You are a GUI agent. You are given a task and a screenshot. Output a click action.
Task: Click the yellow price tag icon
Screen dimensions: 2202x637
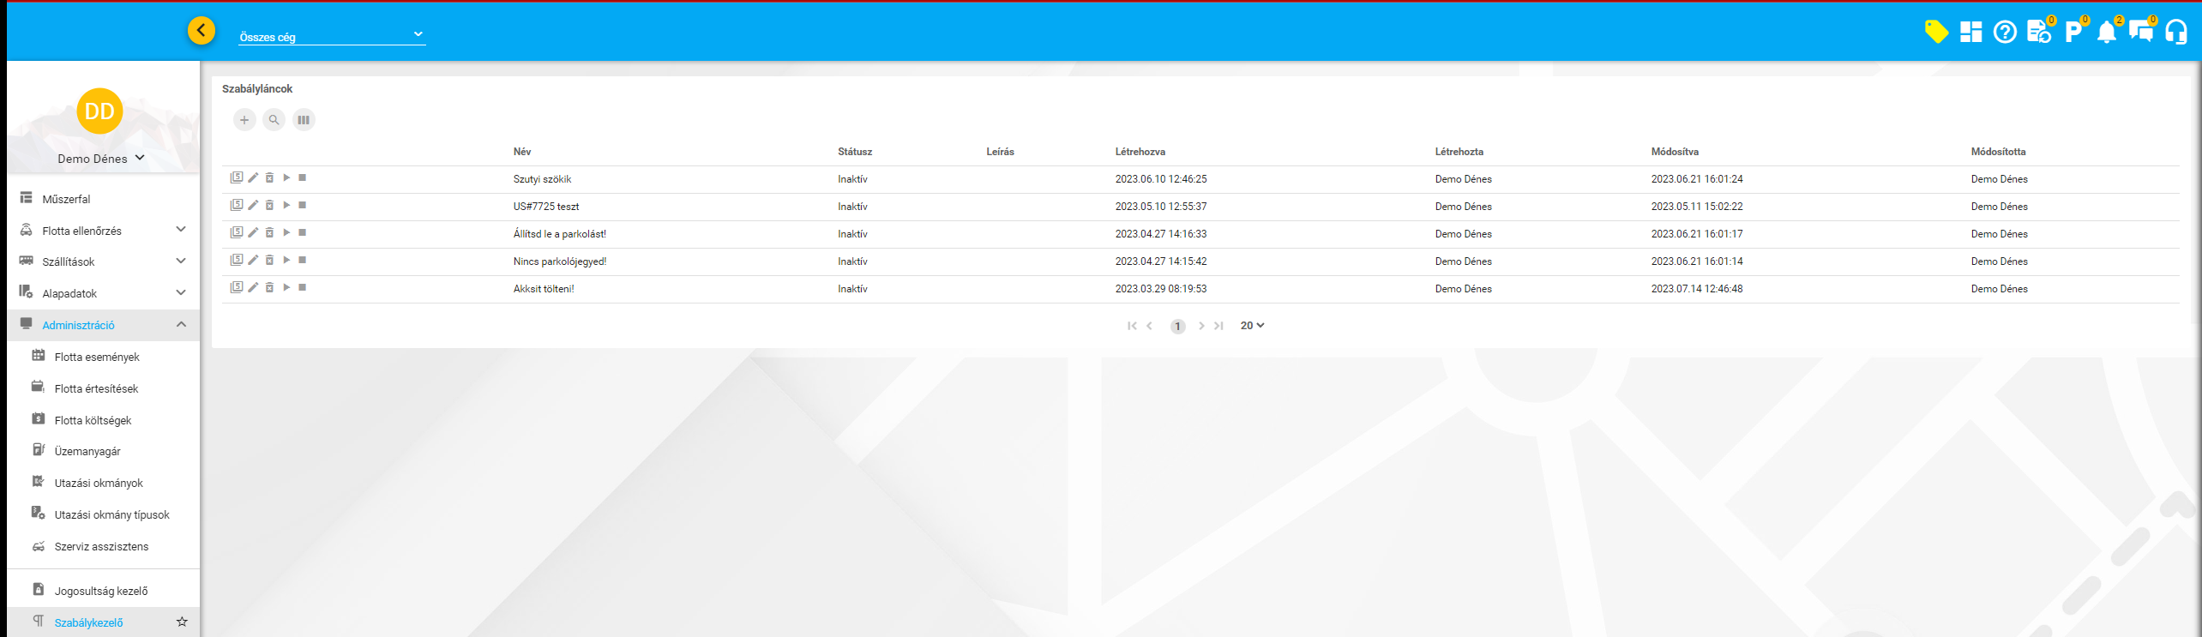1935,32
